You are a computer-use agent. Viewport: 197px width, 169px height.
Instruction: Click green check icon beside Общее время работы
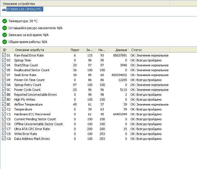point(5,42)
